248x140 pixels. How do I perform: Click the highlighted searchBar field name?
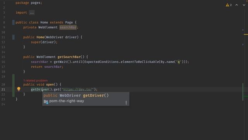[x=68, y=27]
